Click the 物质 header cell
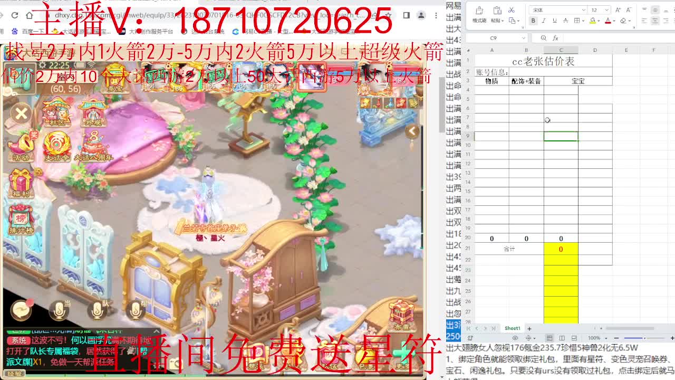 pyautogui.click(x=492, y=81)
